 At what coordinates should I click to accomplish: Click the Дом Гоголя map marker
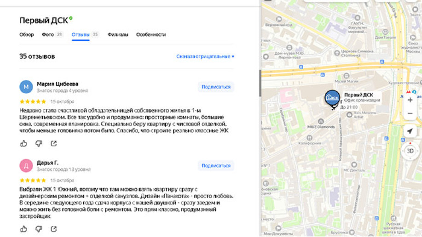pos(385,32)
